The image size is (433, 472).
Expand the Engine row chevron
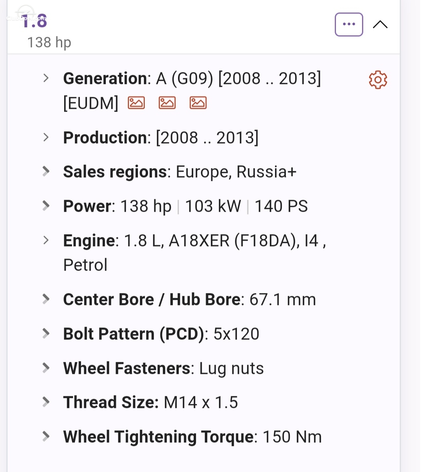[x=46, y=240]
